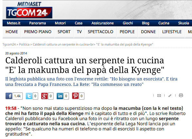Print article using printer icon
This screenshot has width=192, height=139.
click(181, 95)
